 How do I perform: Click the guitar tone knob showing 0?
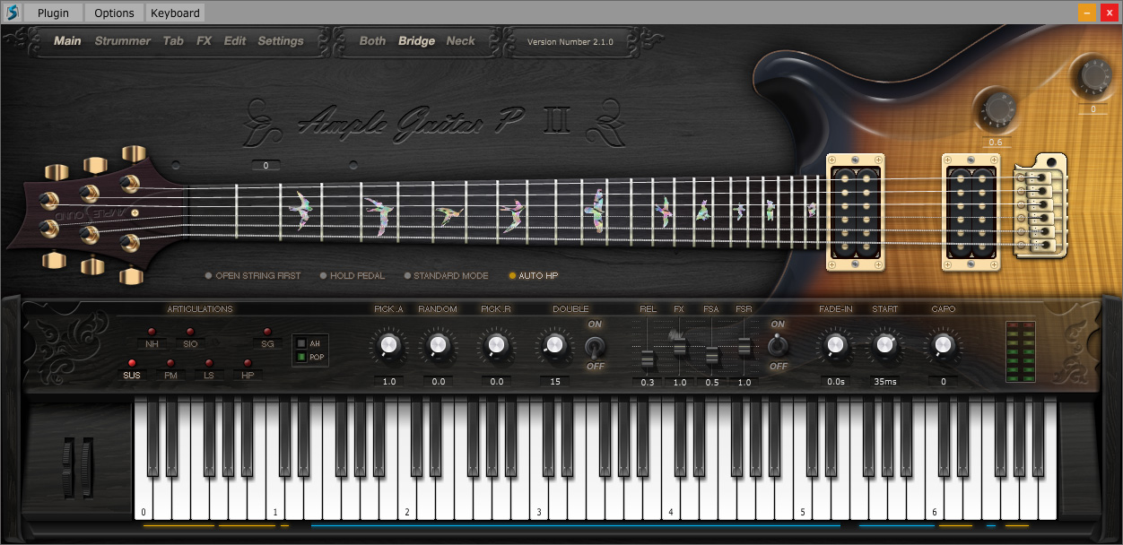1093,75
